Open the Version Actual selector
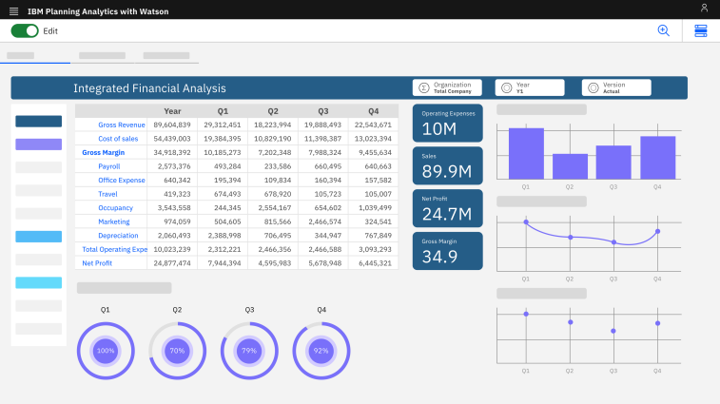The image size is (720, 404). point(616,87)
